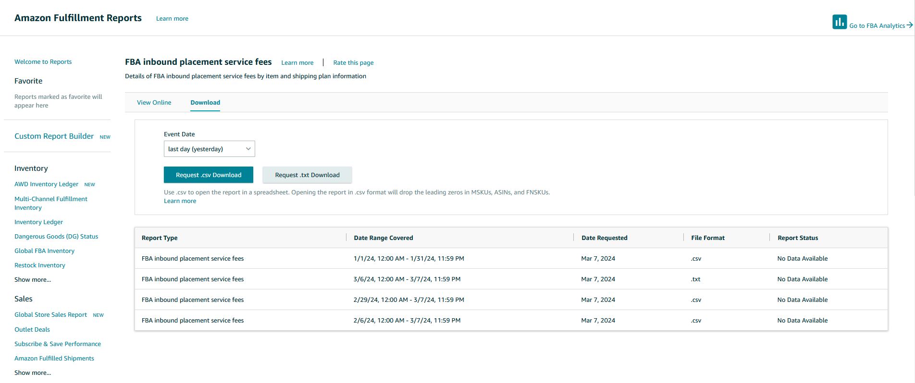Select the 1/1/24 - 1/31/24 date range cell

coord(409,259)
